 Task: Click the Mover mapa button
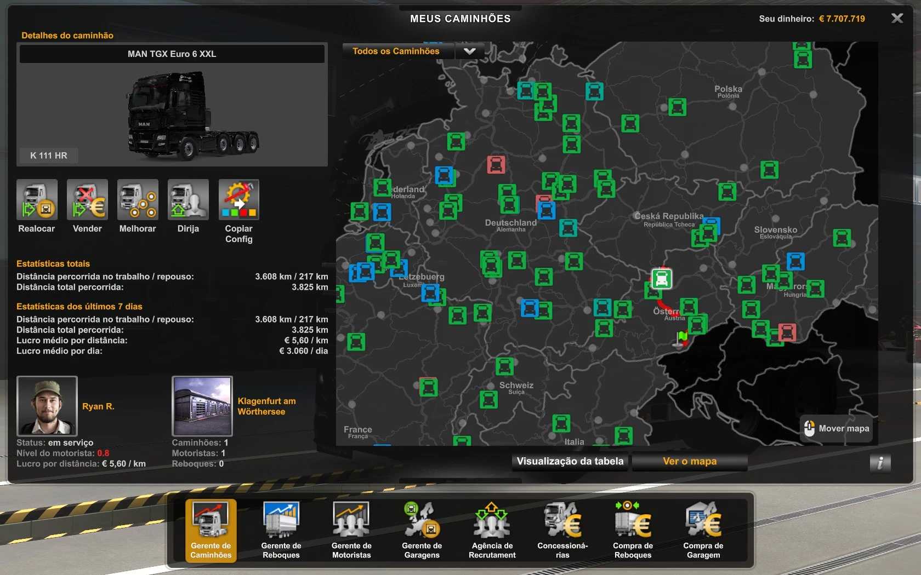(x=837, y=429)
